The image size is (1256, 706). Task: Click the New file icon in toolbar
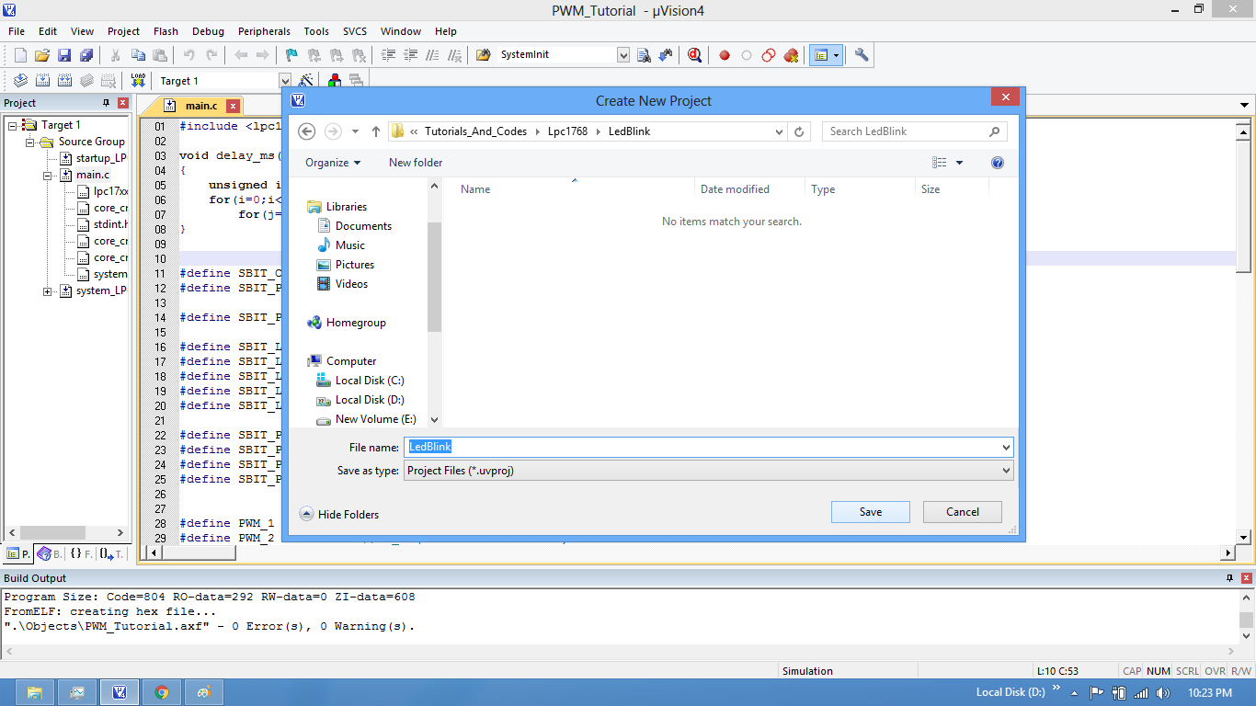tap(20, 55)
